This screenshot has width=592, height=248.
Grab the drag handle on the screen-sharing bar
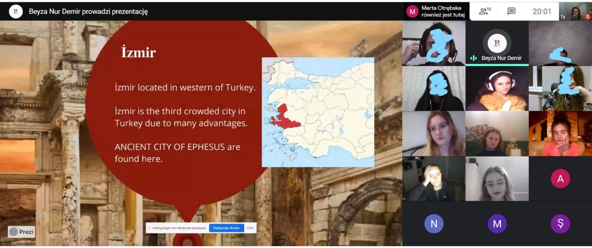(x=149, y=228)
